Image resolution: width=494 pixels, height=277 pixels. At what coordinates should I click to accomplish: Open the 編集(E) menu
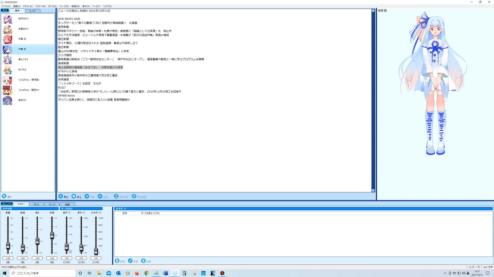point(16,6)
